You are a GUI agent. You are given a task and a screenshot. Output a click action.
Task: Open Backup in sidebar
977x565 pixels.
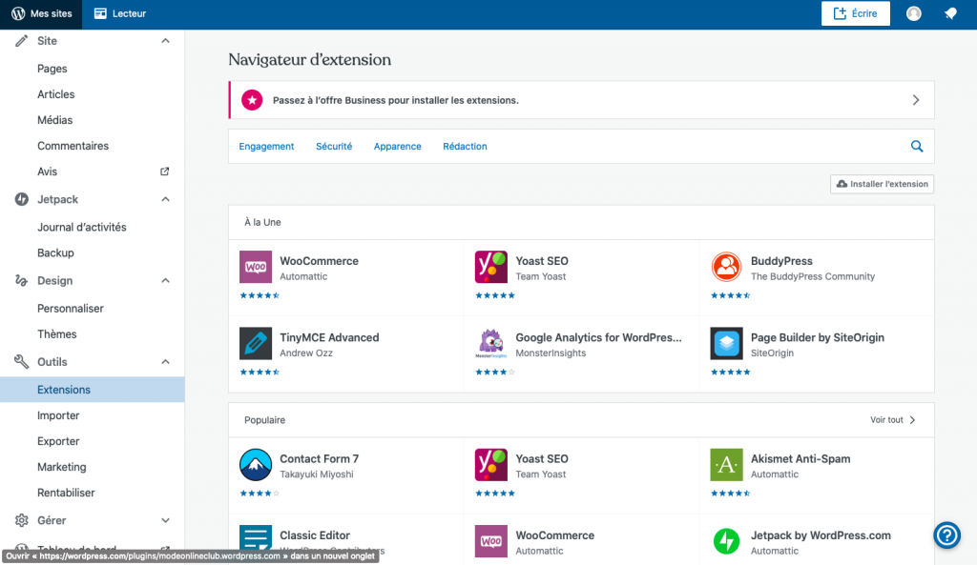(x=55, y=252)
